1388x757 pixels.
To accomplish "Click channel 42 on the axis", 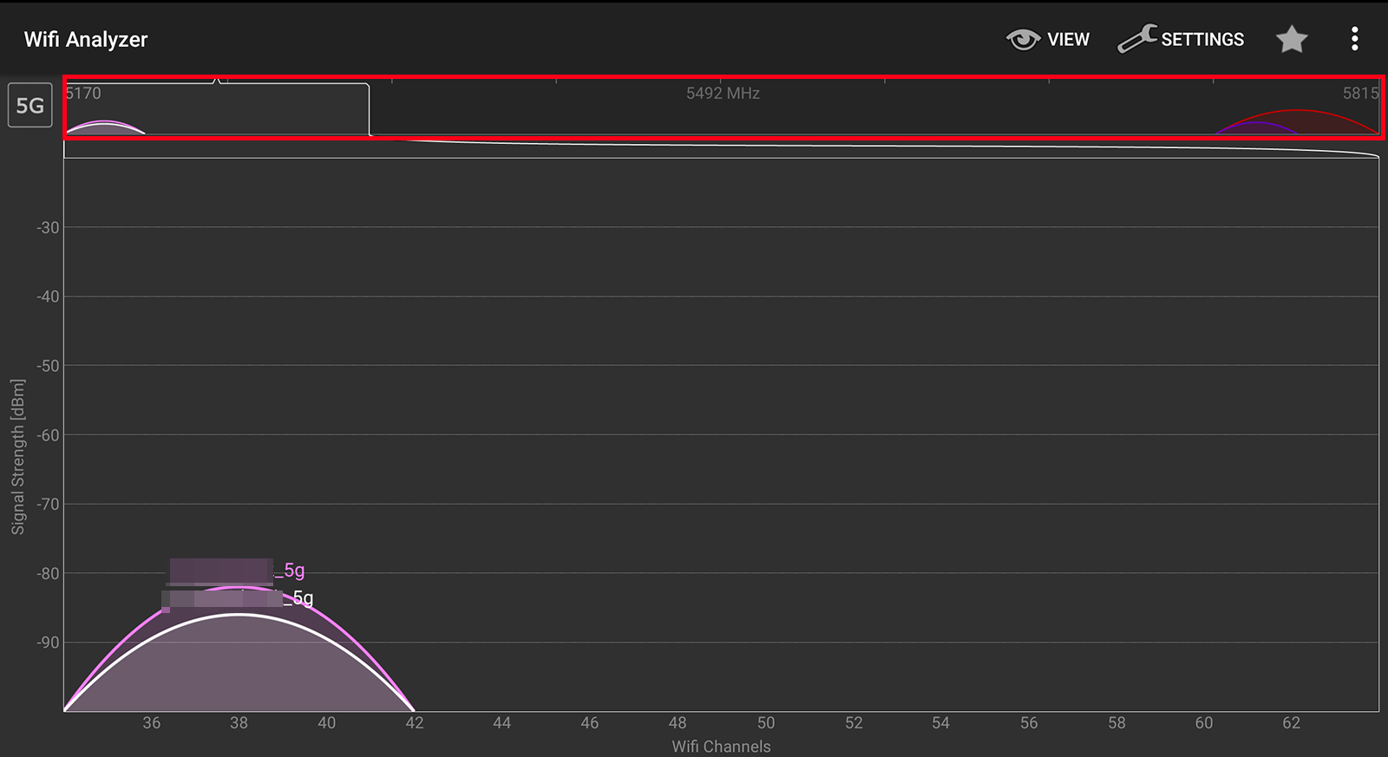I will pyautogui.click(x=415, y=723).
